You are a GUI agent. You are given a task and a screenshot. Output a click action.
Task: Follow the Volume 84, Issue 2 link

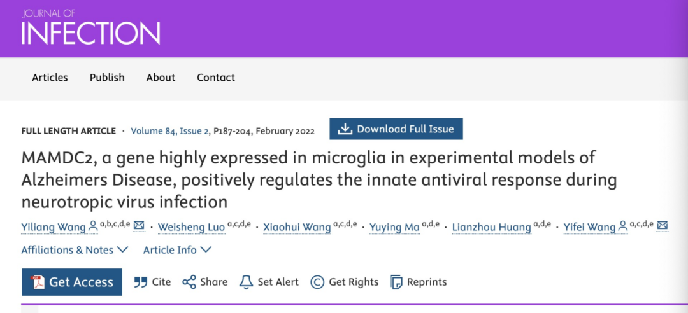(170, 131)
